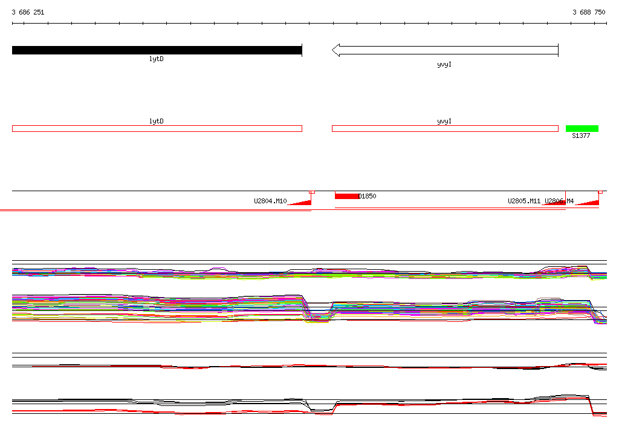Click the red D1850 block
The height and width of the screenshot is (432, 619).
pyautogui.click(x=346, y=196)
